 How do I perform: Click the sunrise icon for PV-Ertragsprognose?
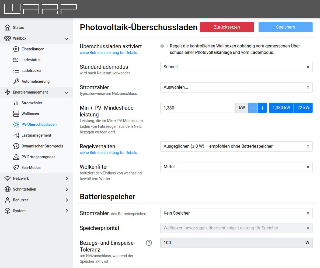[x=16, y=157]
